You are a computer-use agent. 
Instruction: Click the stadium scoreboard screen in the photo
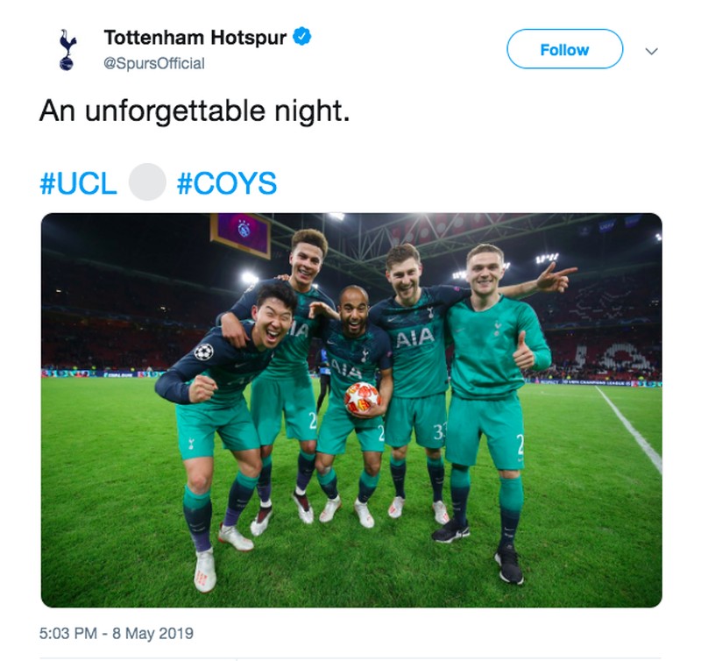pyautogui.click(x=240, y=234)
